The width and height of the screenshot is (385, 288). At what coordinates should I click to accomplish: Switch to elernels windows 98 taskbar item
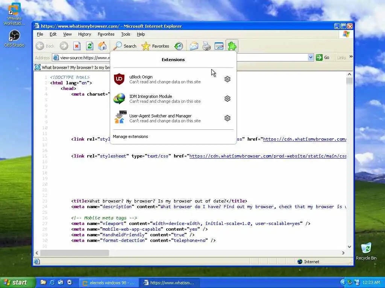(x=108, y=283)
